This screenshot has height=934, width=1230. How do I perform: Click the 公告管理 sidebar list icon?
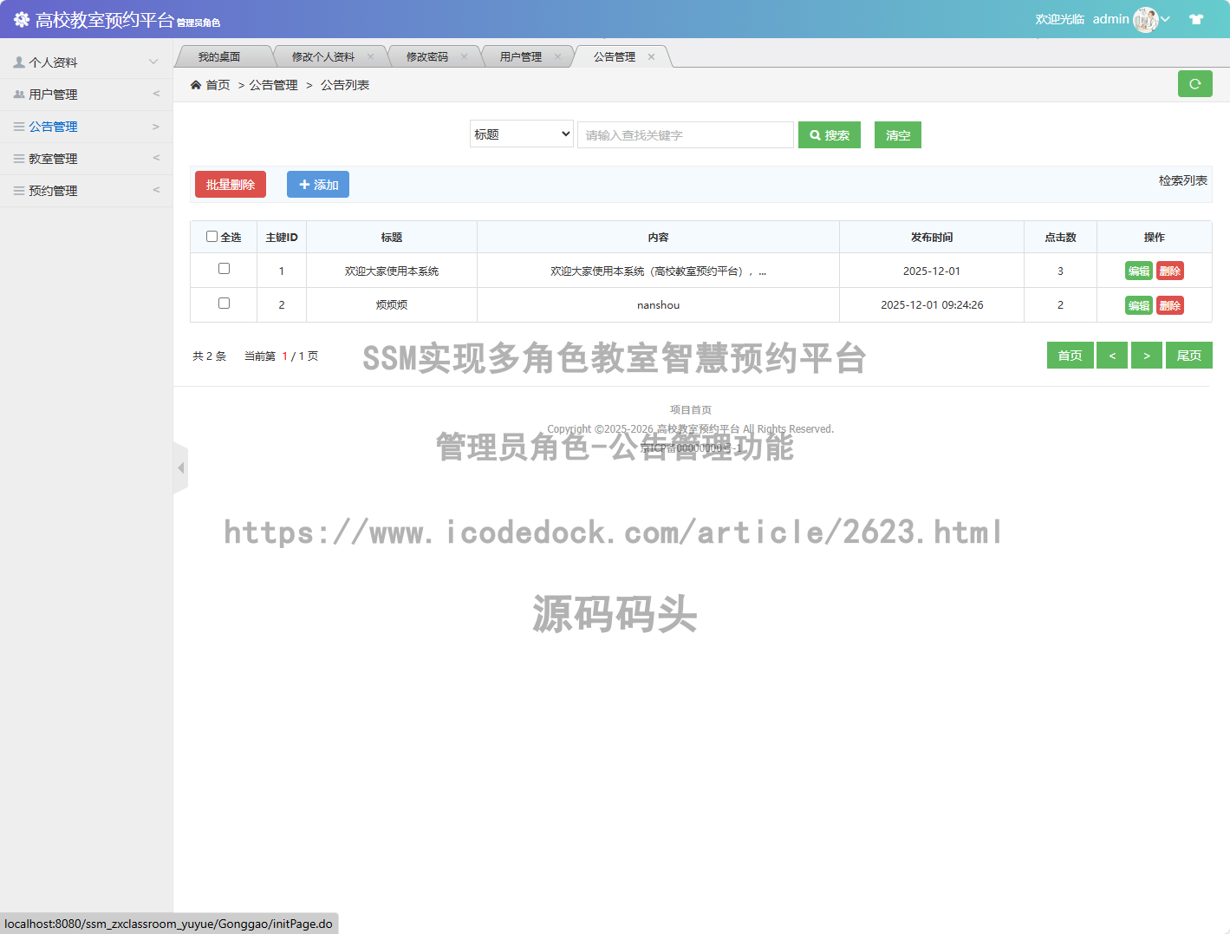17,126
